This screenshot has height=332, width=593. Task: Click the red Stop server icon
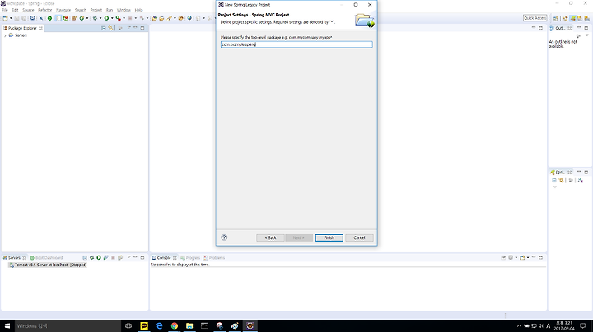[113, 258]
